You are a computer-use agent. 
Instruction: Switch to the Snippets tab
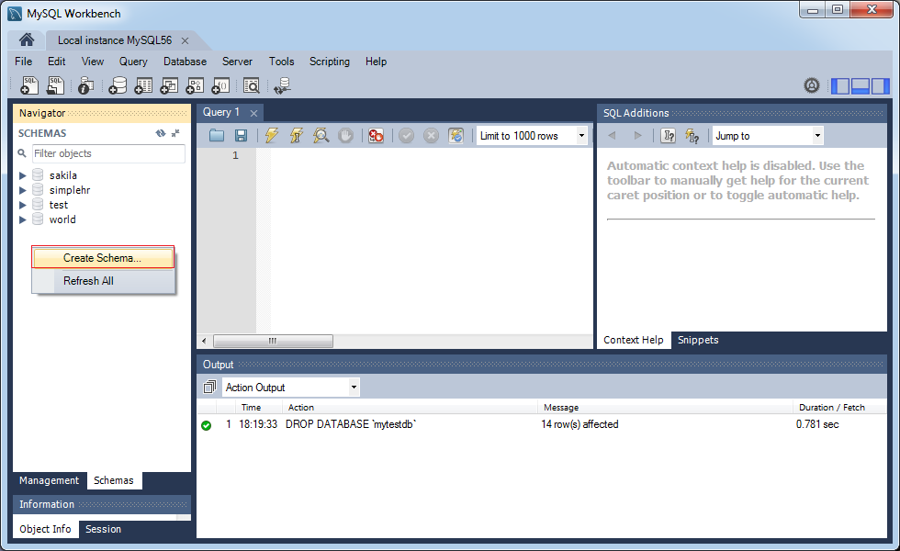click(x=698, y=340)
